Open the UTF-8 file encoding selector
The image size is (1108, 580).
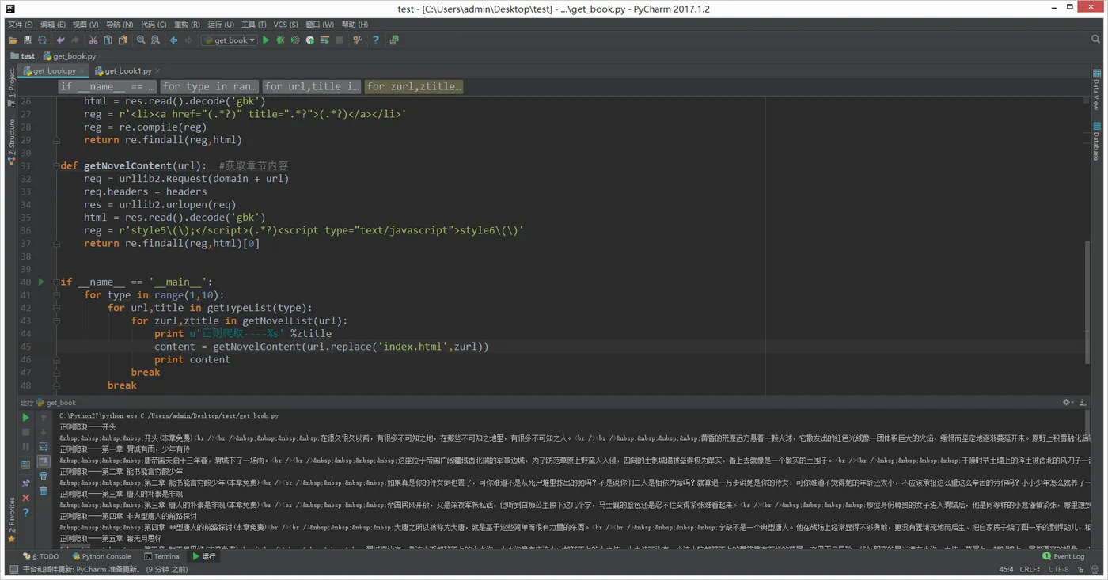click(x=1059, y=569)
